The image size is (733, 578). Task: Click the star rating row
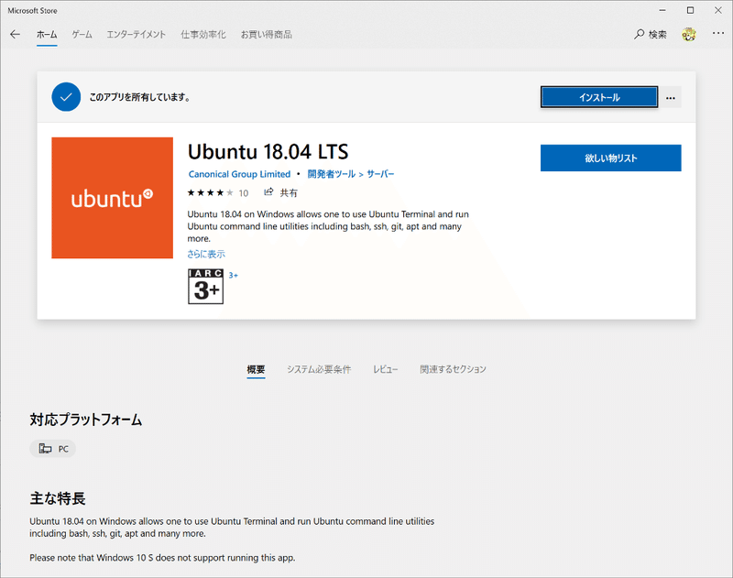(x=211, y=192)
